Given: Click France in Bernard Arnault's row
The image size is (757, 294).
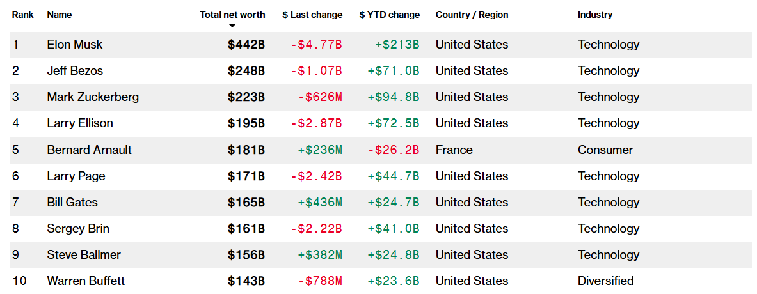Looking at the screenshot, I should [454, 150].
